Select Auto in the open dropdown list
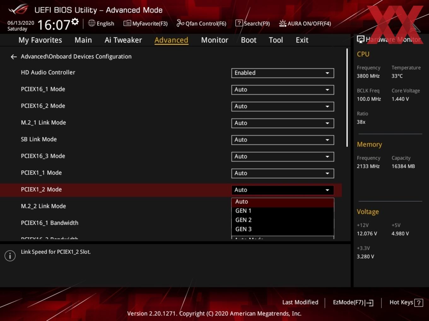The height and width of the screenshot is (321, 429). 283,202
